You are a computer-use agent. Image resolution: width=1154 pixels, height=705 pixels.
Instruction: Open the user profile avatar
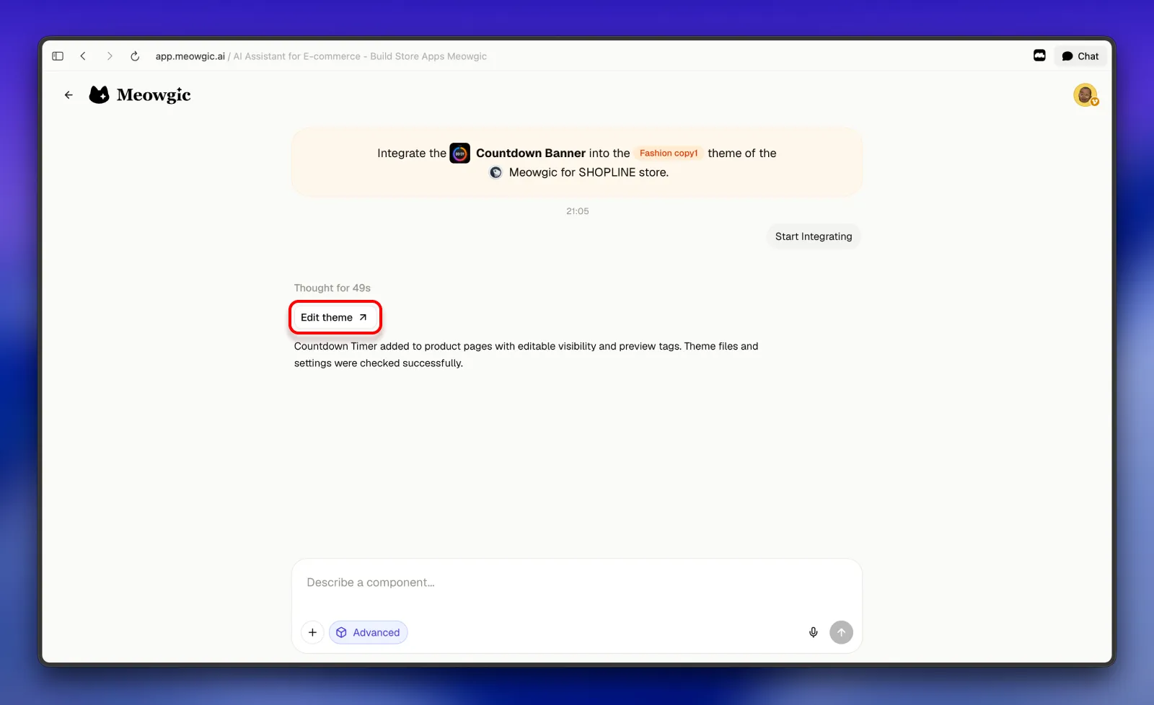pyautogui.click(x=1085, y=95)
